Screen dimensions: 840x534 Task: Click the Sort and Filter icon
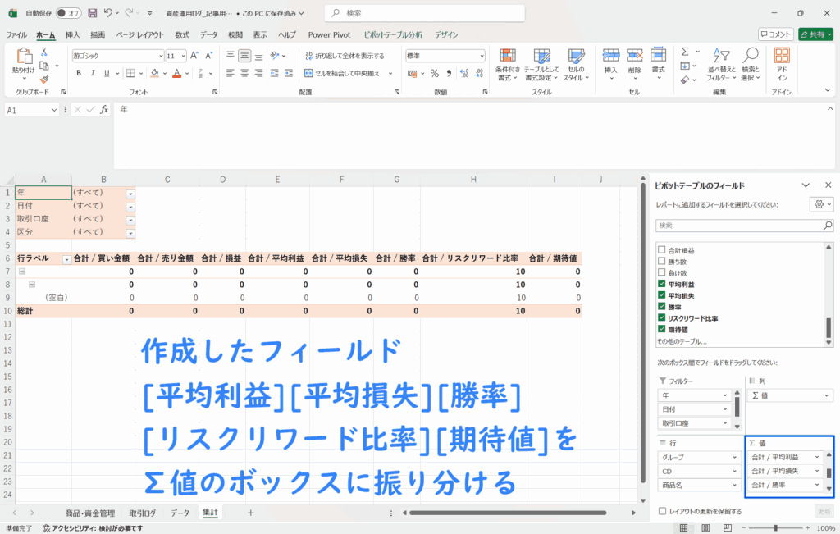[x=721, y=62]
